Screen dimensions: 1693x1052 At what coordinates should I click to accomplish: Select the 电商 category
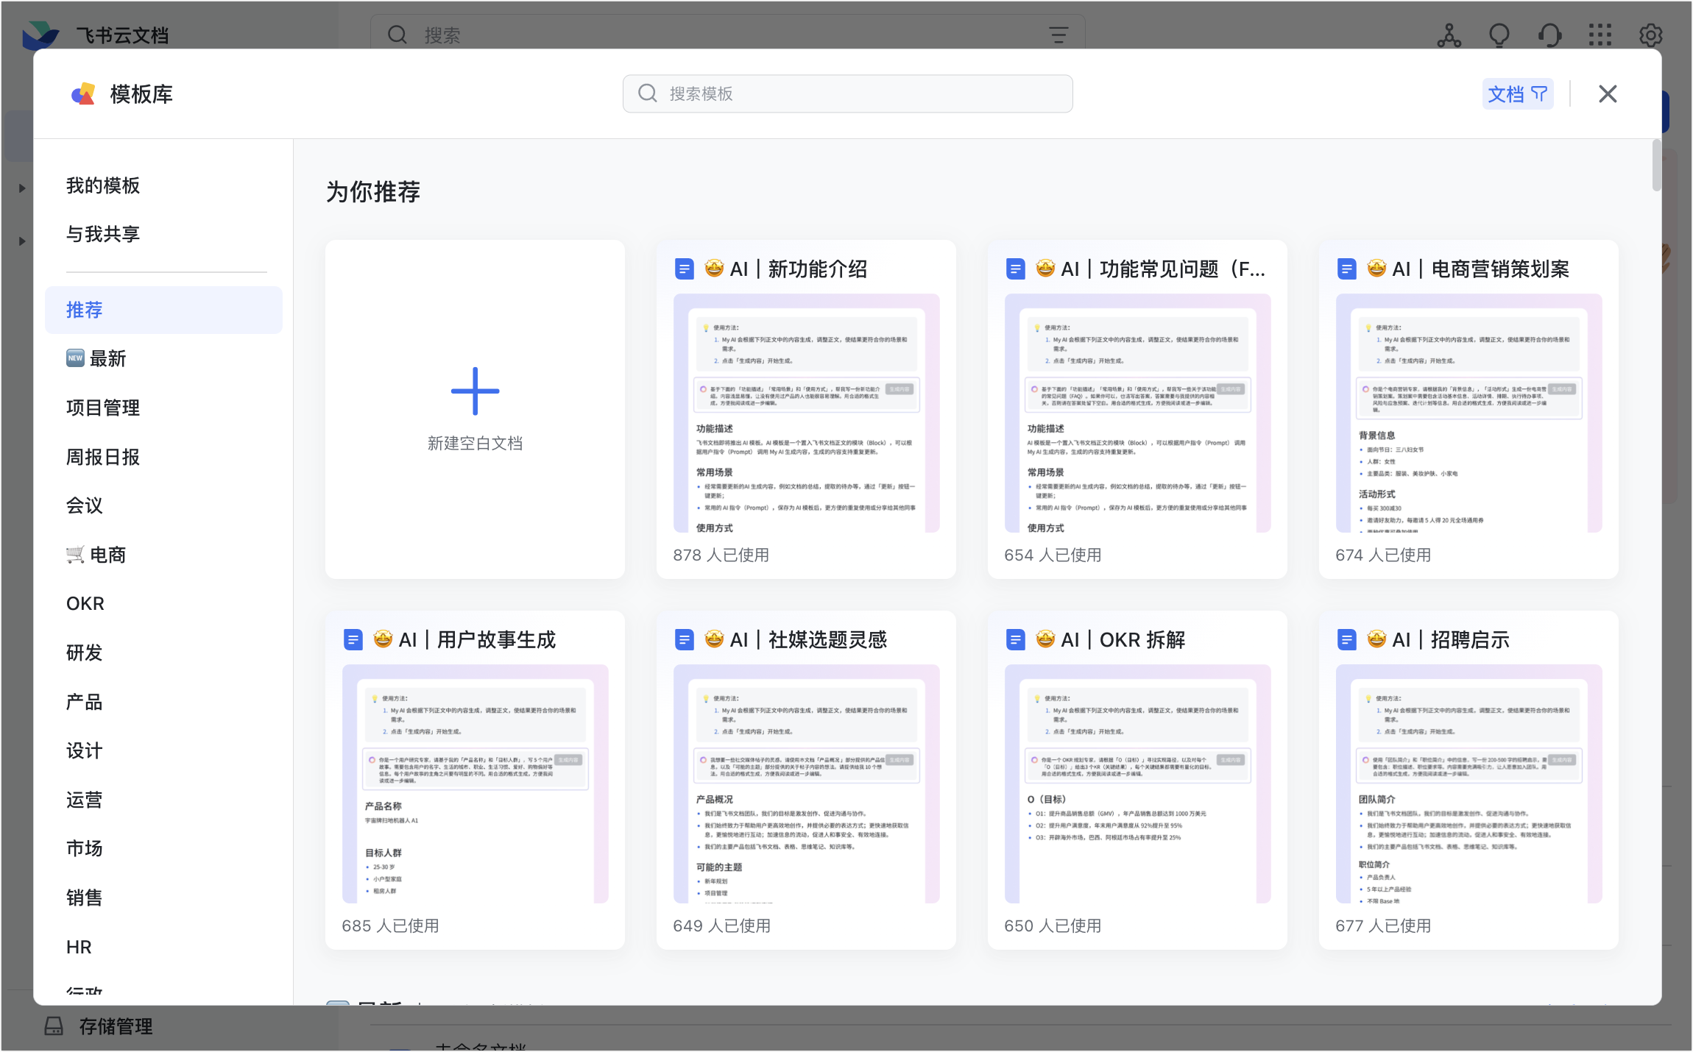[163, 555]
